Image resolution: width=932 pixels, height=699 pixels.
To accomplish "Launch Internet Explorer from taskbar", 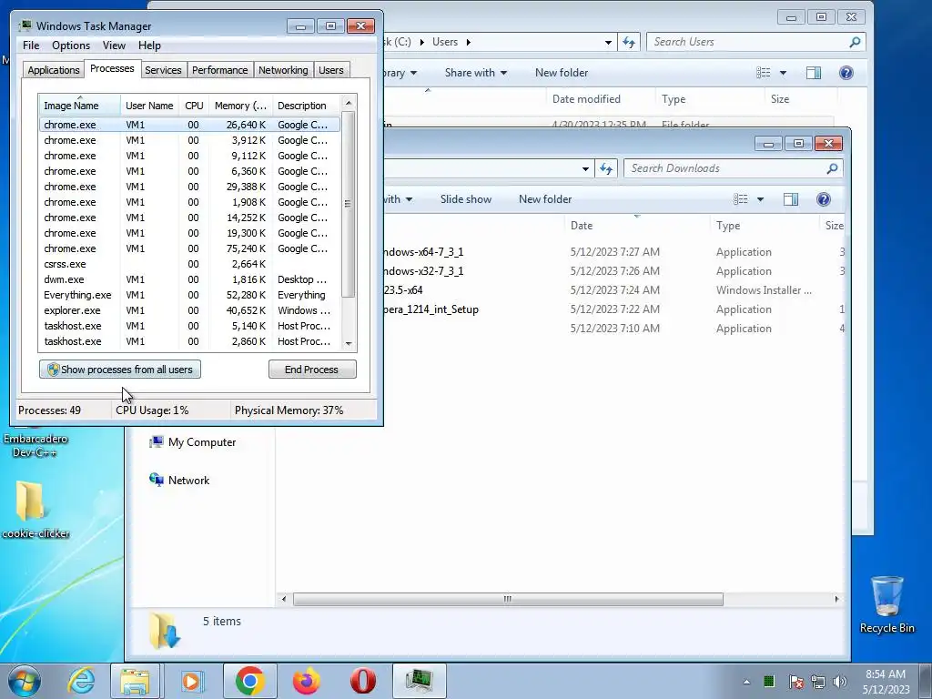I will tap(81, 681).
